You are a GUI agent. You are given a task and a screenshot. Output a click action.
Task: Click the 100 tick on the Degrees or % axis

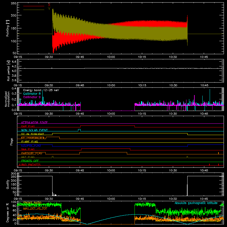tap(14, 202)
